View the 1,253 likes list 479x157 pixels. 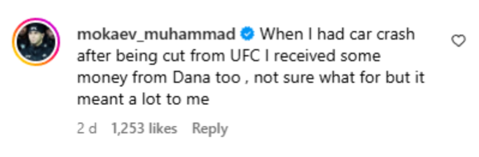click(143, 129)
